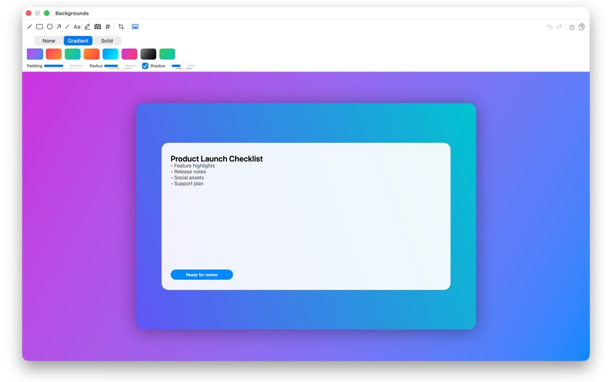Select the Gradient background mode
This screenshot has height=382, width=612.
coord(78,41)
